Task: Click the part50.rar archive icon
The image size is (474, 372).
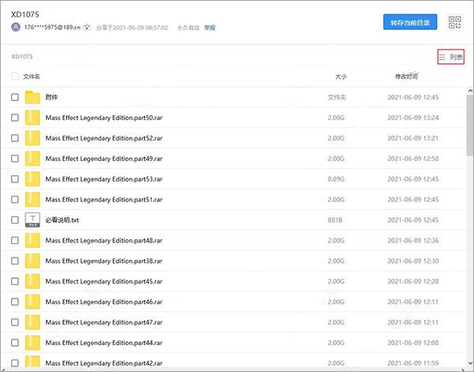Action: tap(32, 118)
